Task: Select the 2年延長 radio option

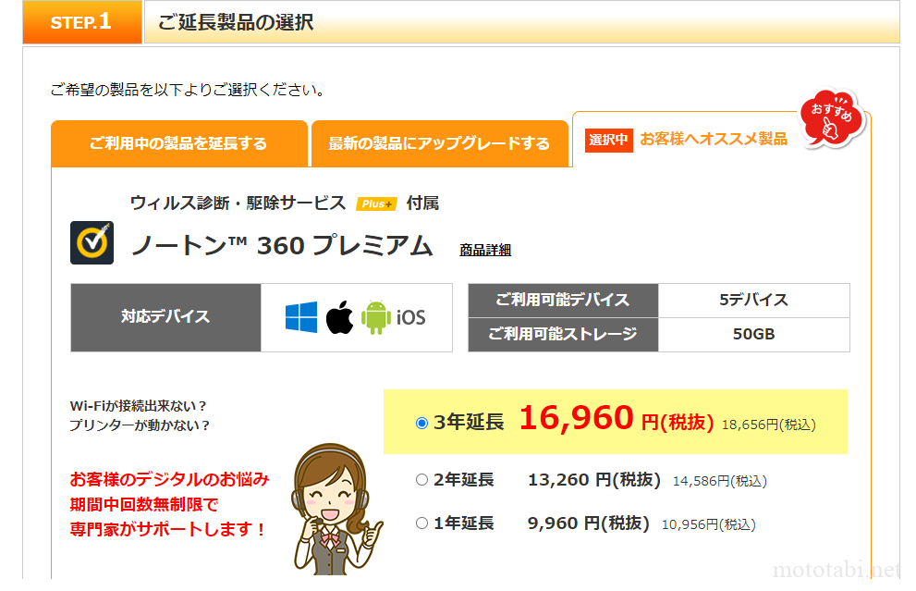Action: click(x=421, y=480)
